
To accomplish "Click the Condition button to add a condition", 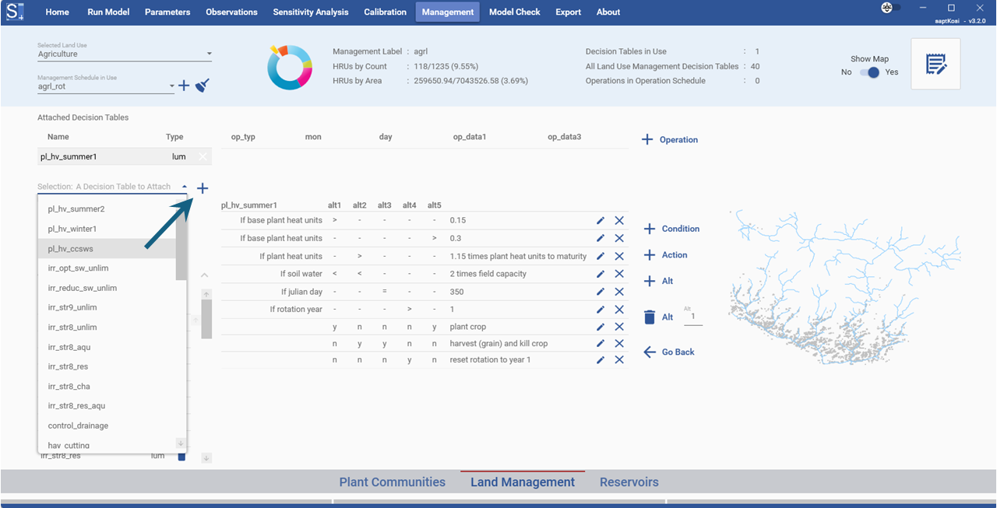I will coord(671,229).
